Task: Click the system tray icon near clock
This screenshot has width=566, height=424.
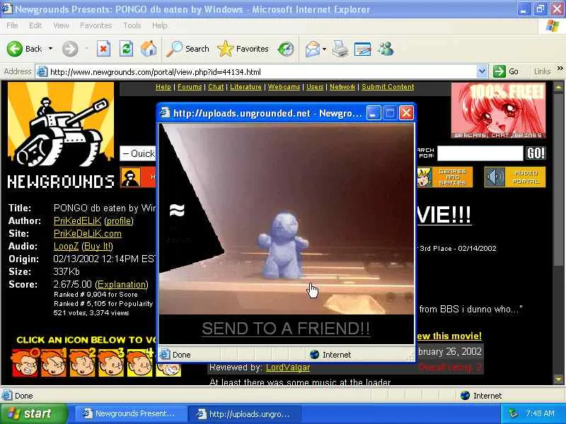Action: click(x=514, y=413)
